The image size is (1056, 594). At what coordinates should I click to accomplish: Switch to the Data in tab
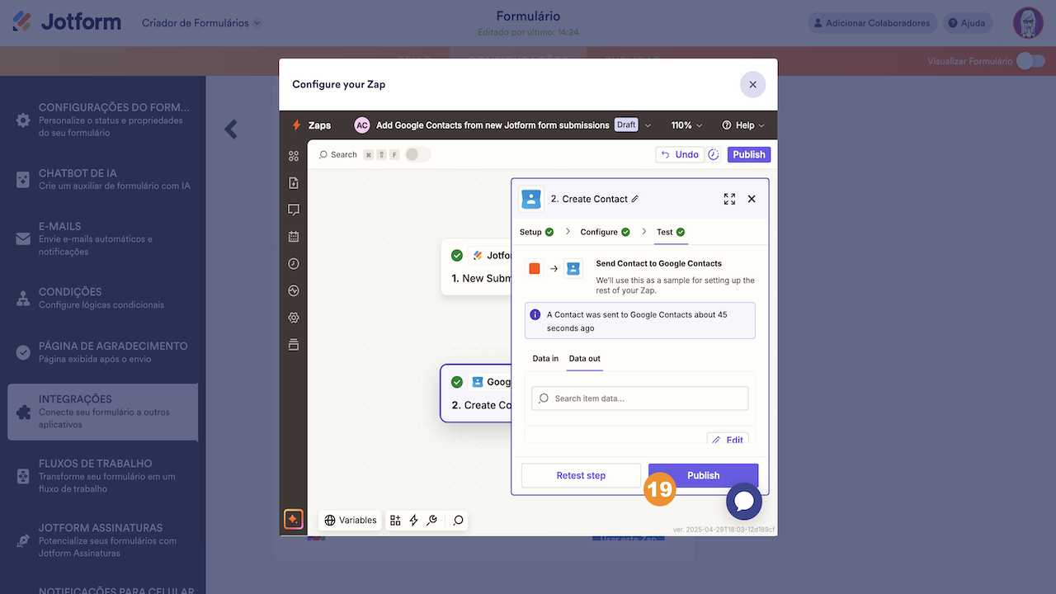(x=545, y=359)
